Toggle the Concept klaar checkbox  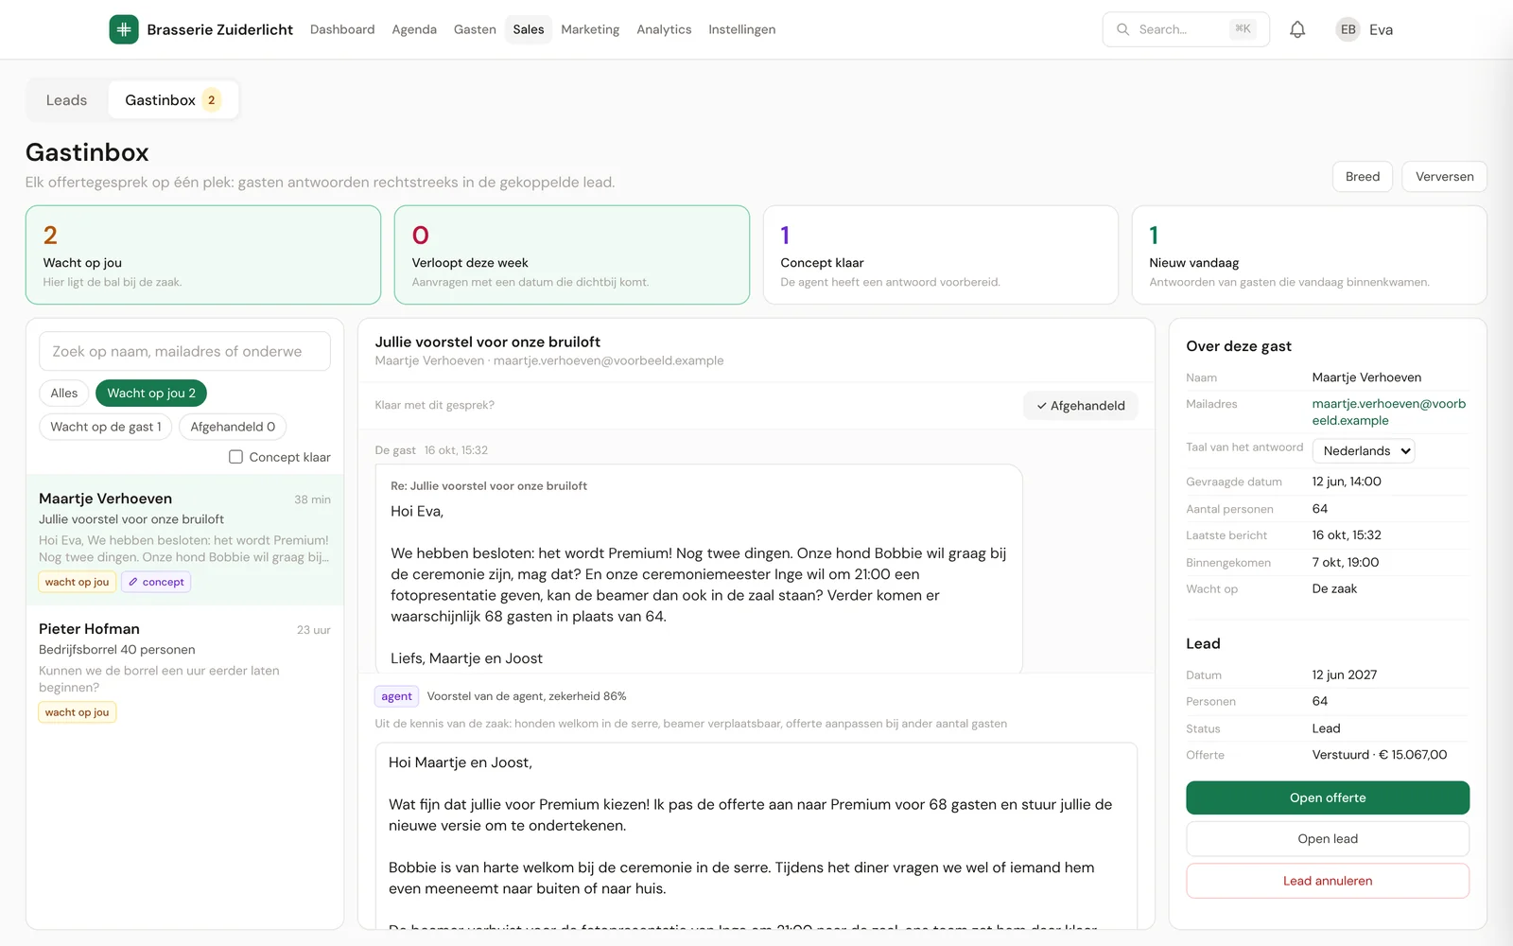[x=235, y=457]
